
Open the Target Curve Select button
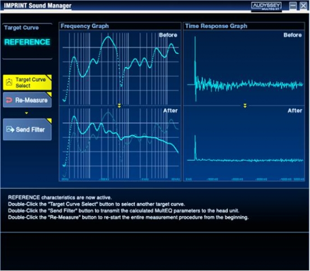pyautogui.click(x=27, y=82)
